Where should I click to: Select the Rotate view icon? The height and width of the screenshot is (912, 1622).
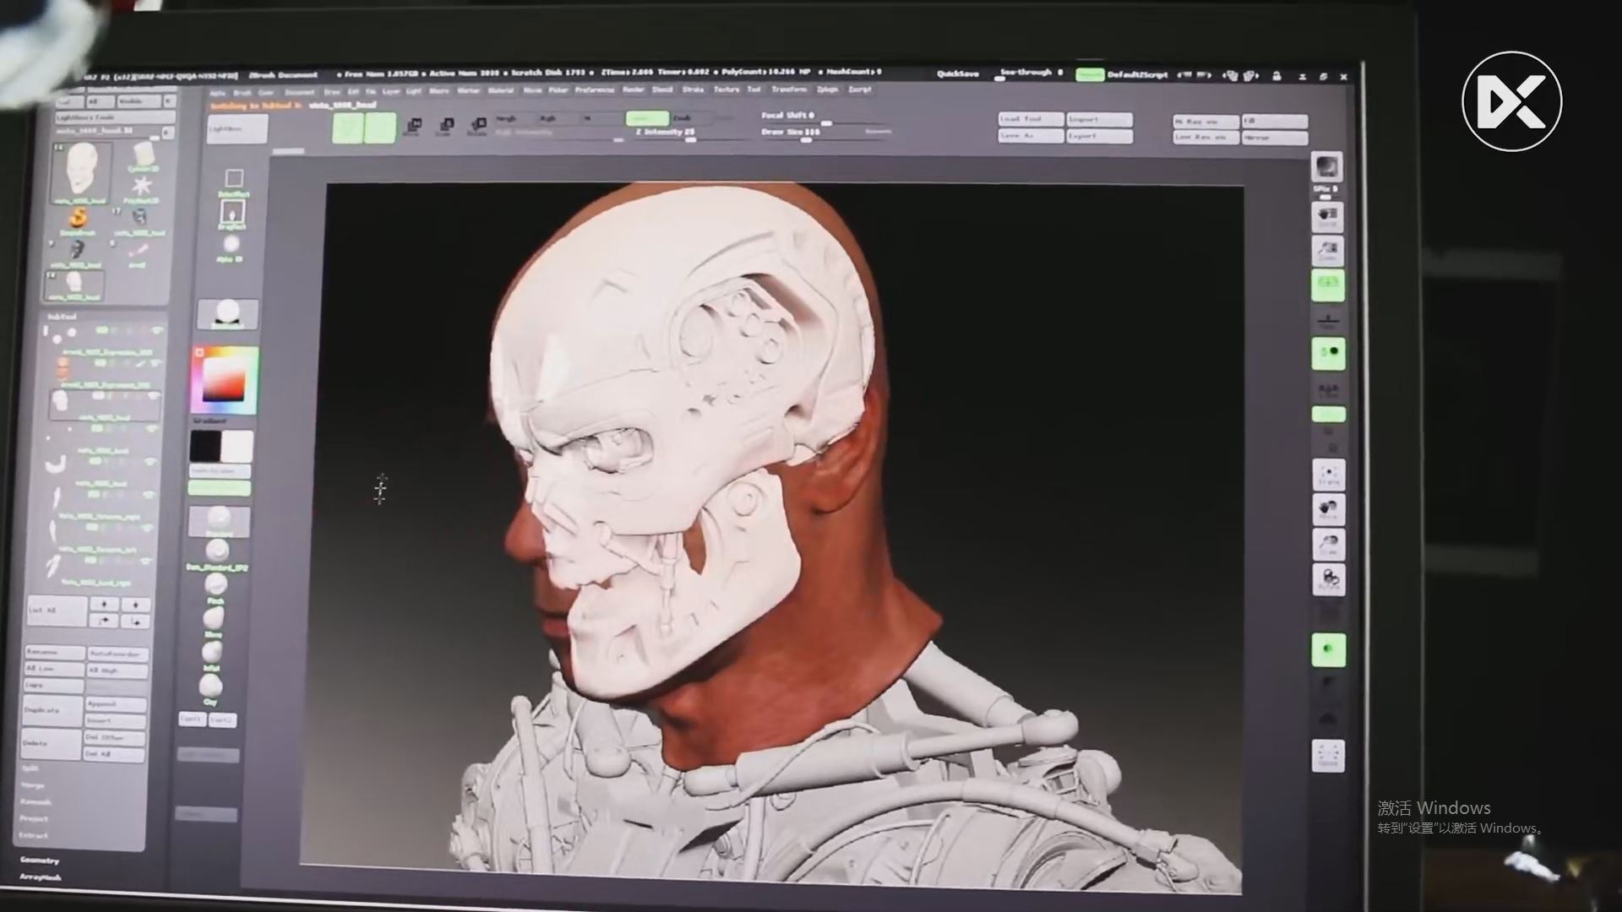[x=1329, y=579]
